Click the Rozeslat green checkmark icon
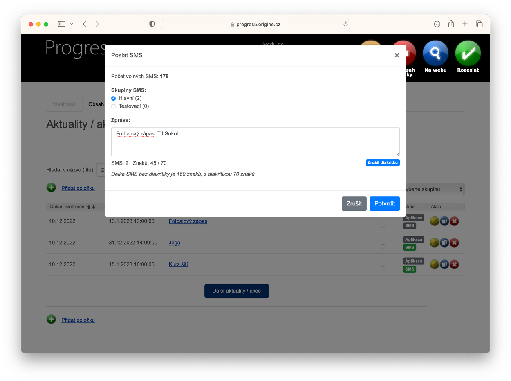The height and width of the screenshot is (381, 511). point(468,54)
